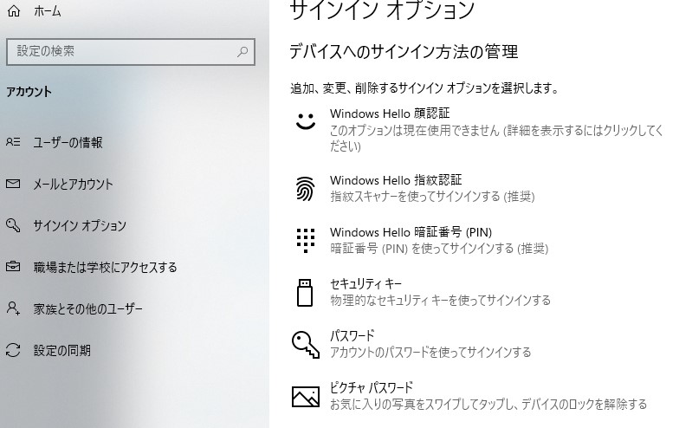Focus the 設定の検索 search field
This screenshot has height=428, width=692.
[x=131, y=52]
